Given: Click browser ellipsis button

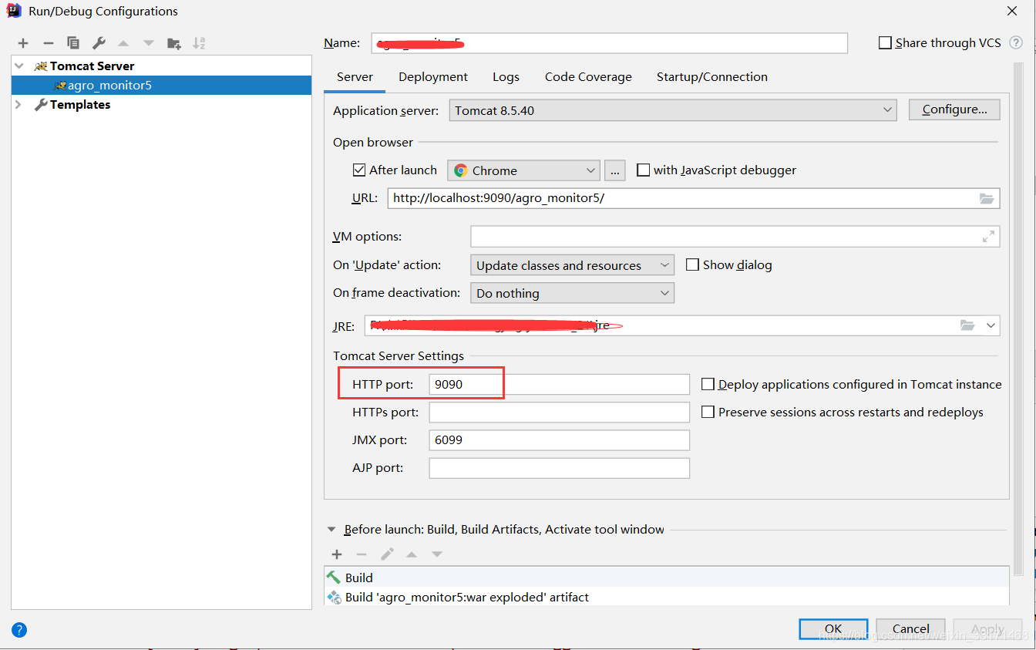Looking at the screenshot, I should point(614,170).
